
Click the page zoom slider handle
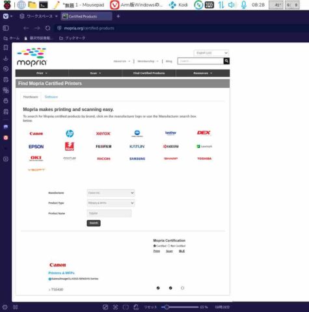tap(167, 307)
